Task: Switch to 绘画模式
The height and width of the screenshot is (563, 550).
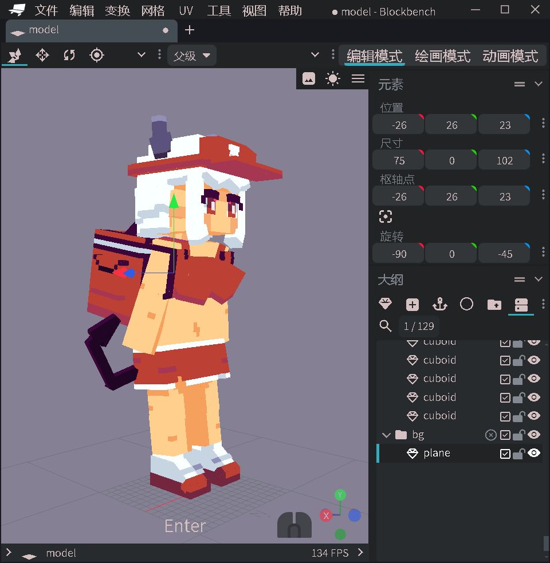Action: click(443, 56)
